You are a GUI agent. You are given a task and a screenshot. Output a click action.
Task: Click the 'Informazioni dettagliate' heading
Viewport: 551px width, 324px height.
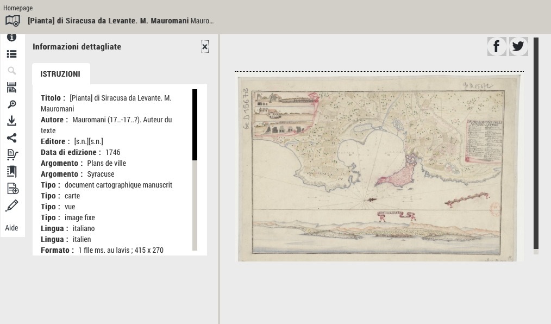click(77, 47)
